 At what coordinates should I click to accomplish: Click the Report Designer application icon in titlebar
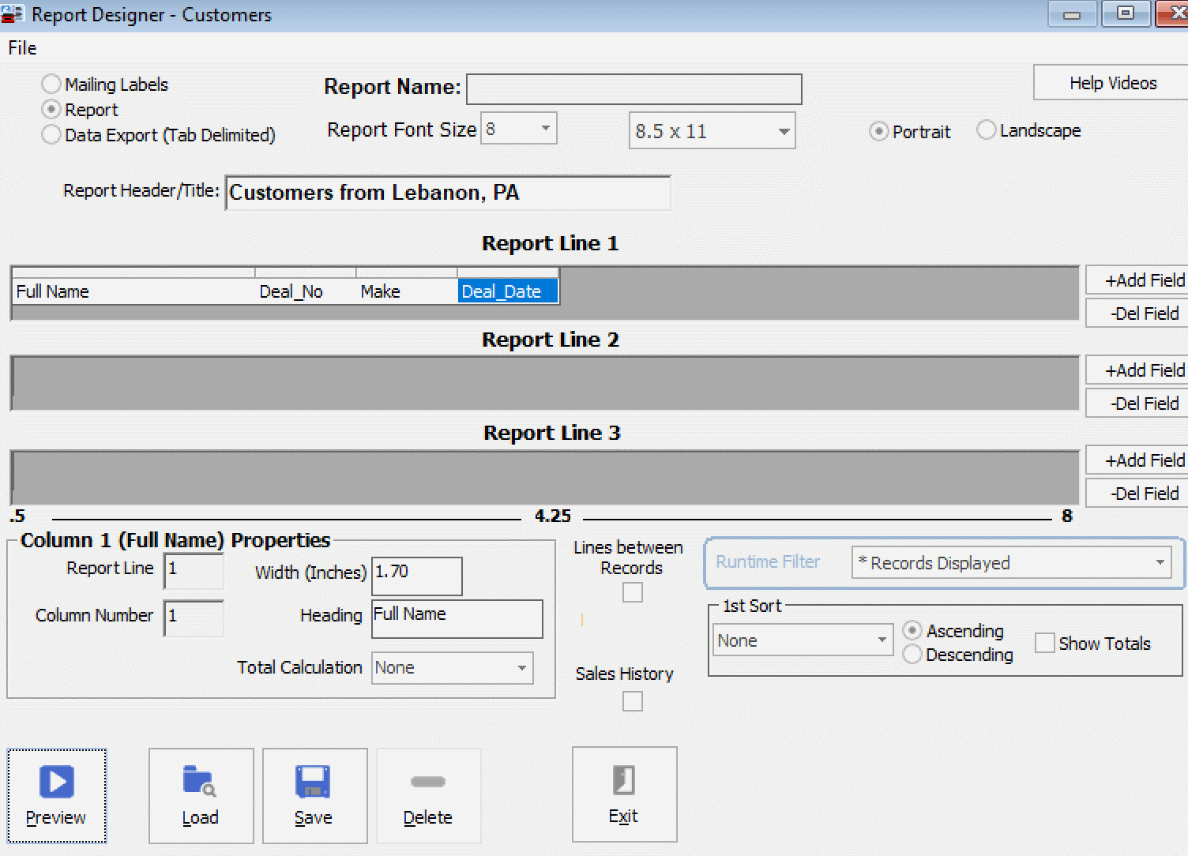(13, 13)
